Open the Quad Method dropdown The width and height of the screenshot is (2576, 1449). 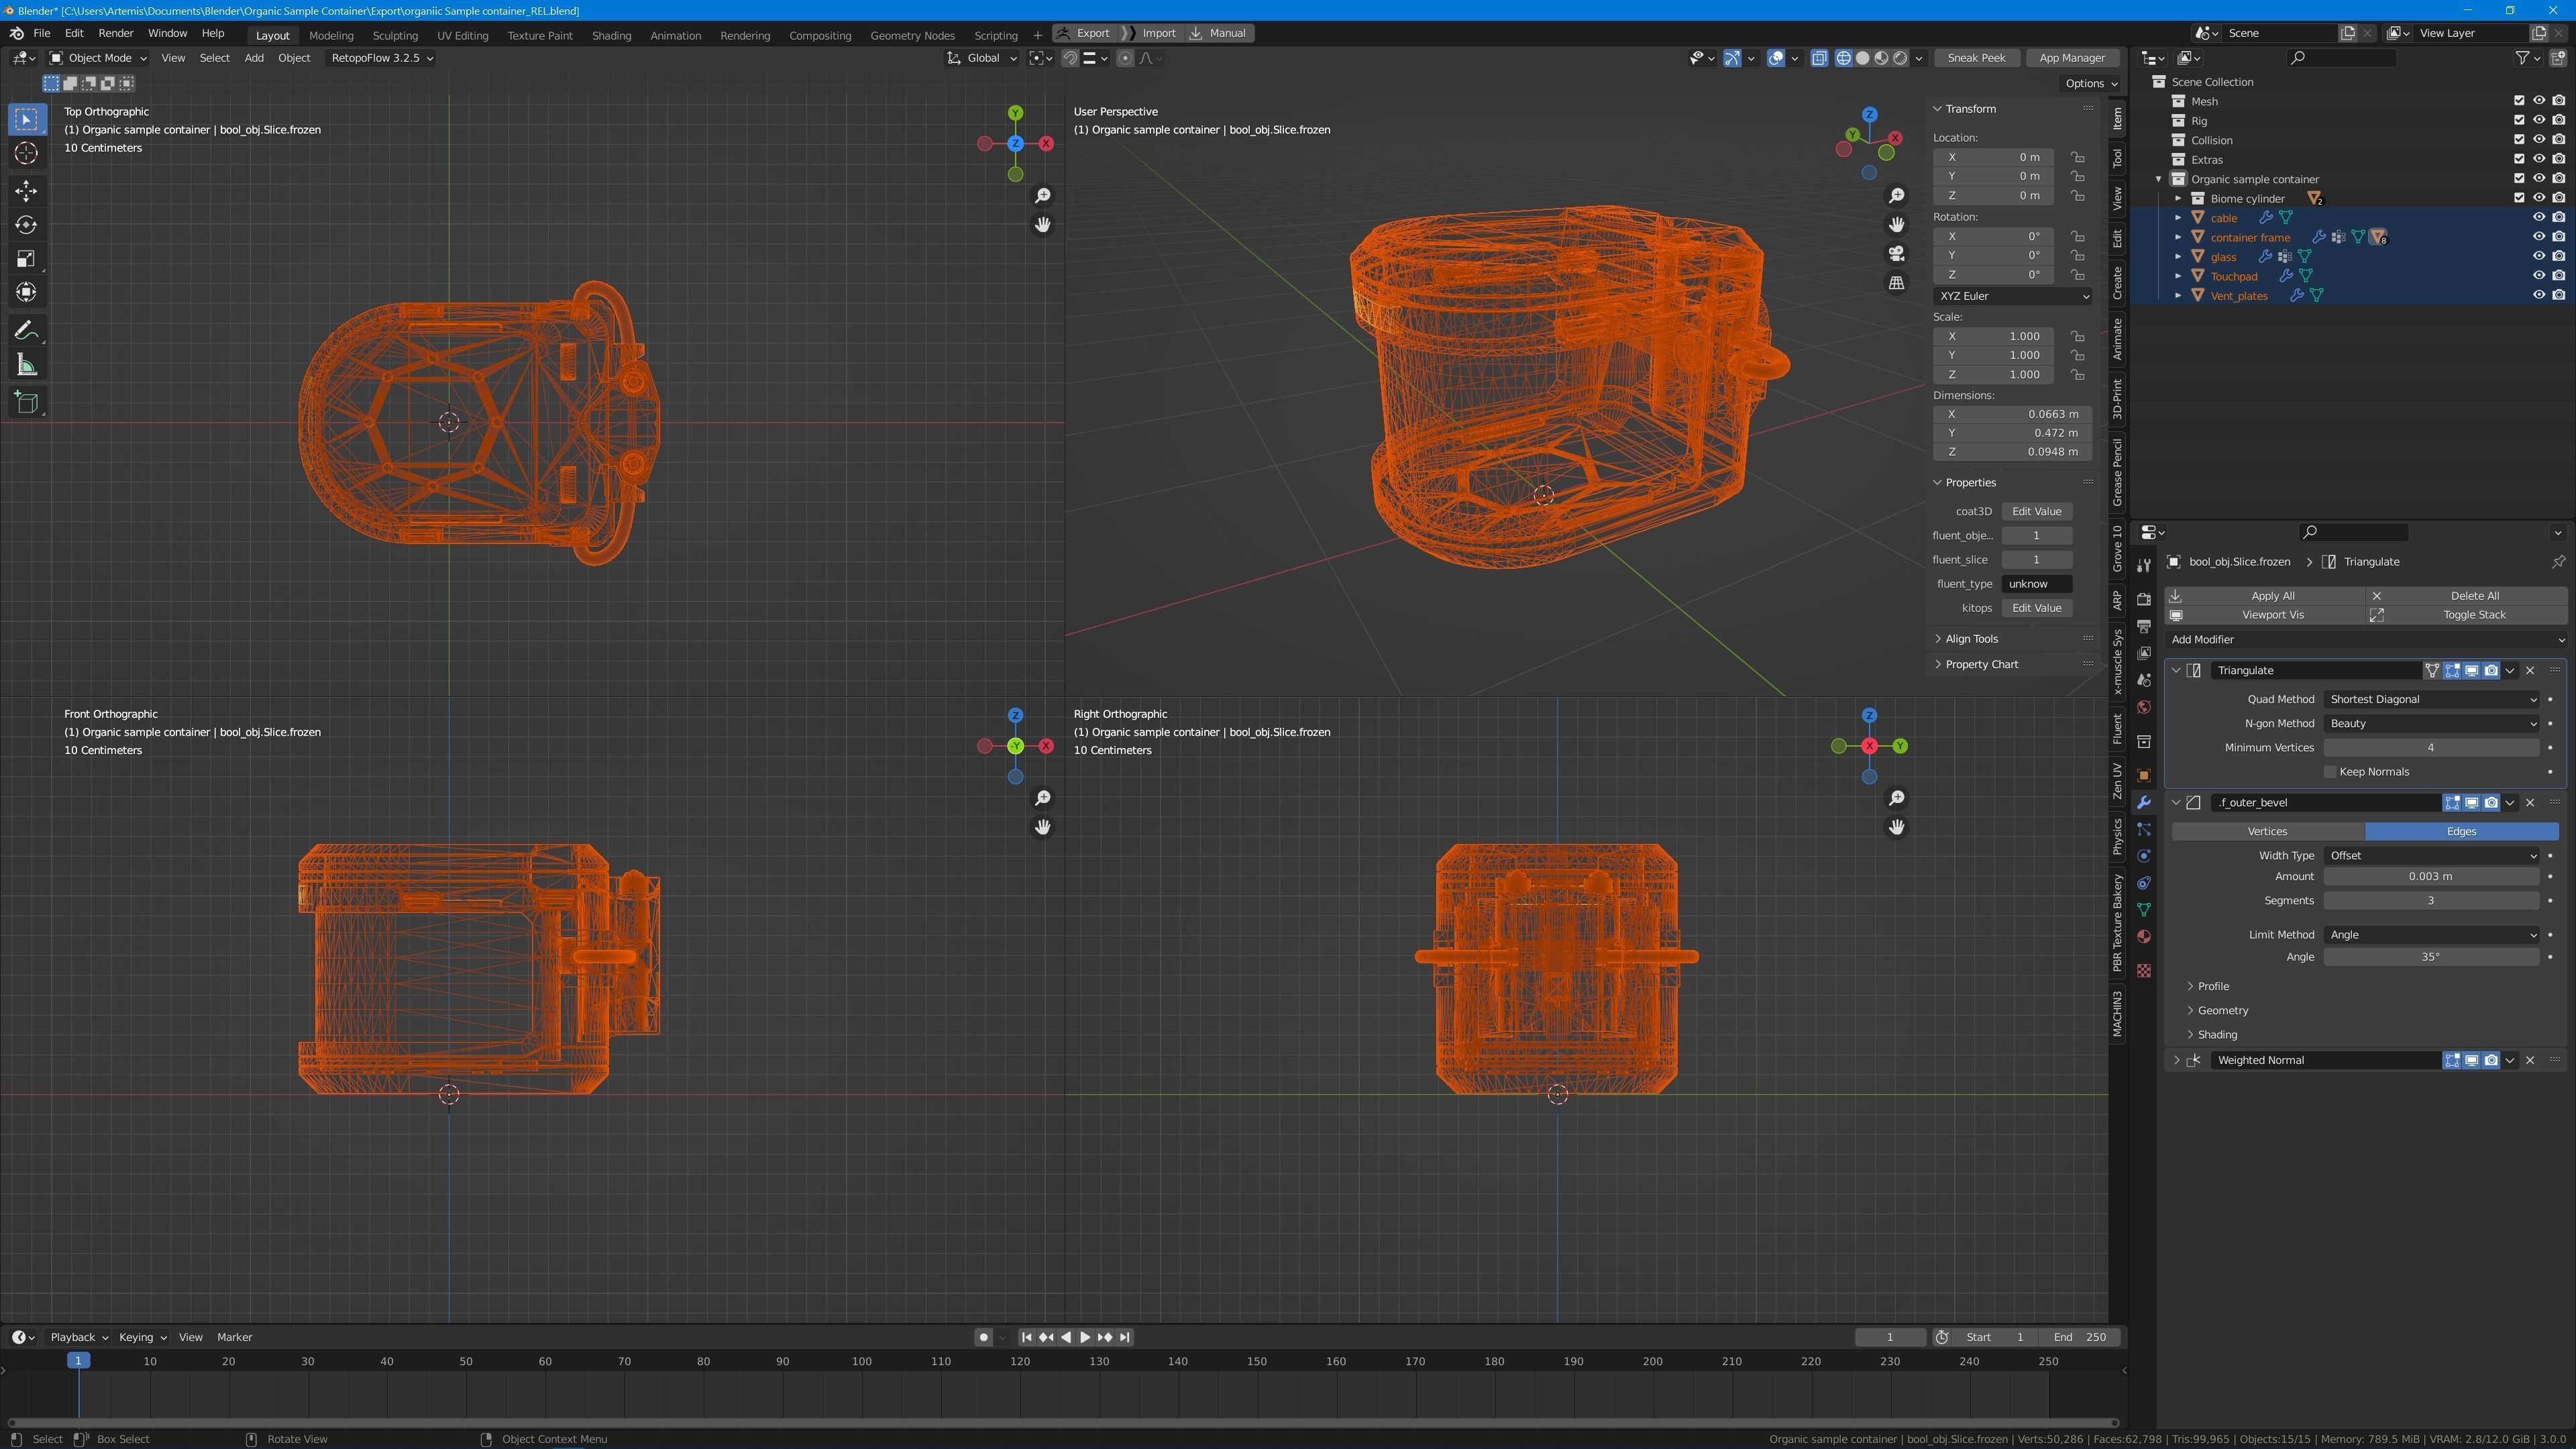(2431, 699)
